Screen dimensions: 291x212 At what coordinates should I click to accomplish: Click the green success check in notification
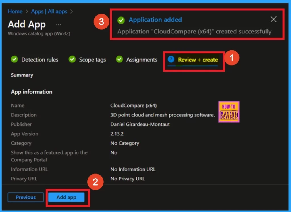[x=121, y=20]
